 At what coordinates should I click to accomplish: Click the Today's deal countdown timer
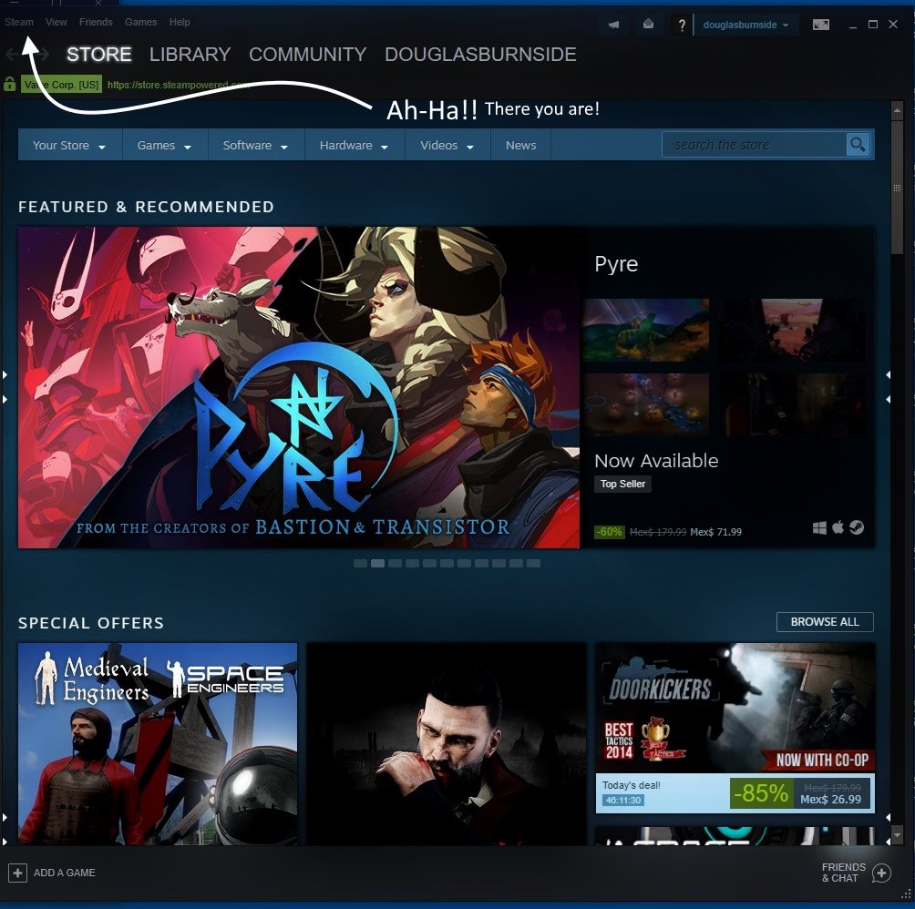[x=623, y=800]
